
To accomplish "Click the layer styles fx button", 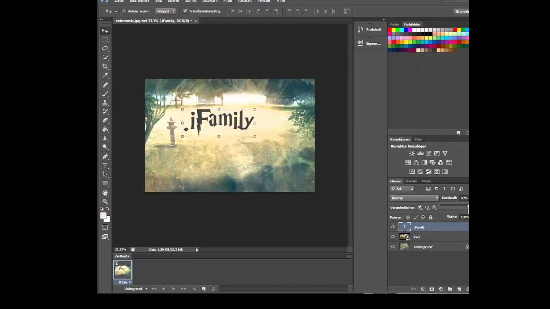I will pos(422,289).
